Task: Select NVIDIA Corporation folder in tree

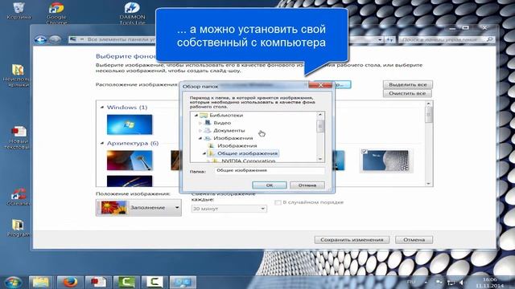Action: coord(249,161)
